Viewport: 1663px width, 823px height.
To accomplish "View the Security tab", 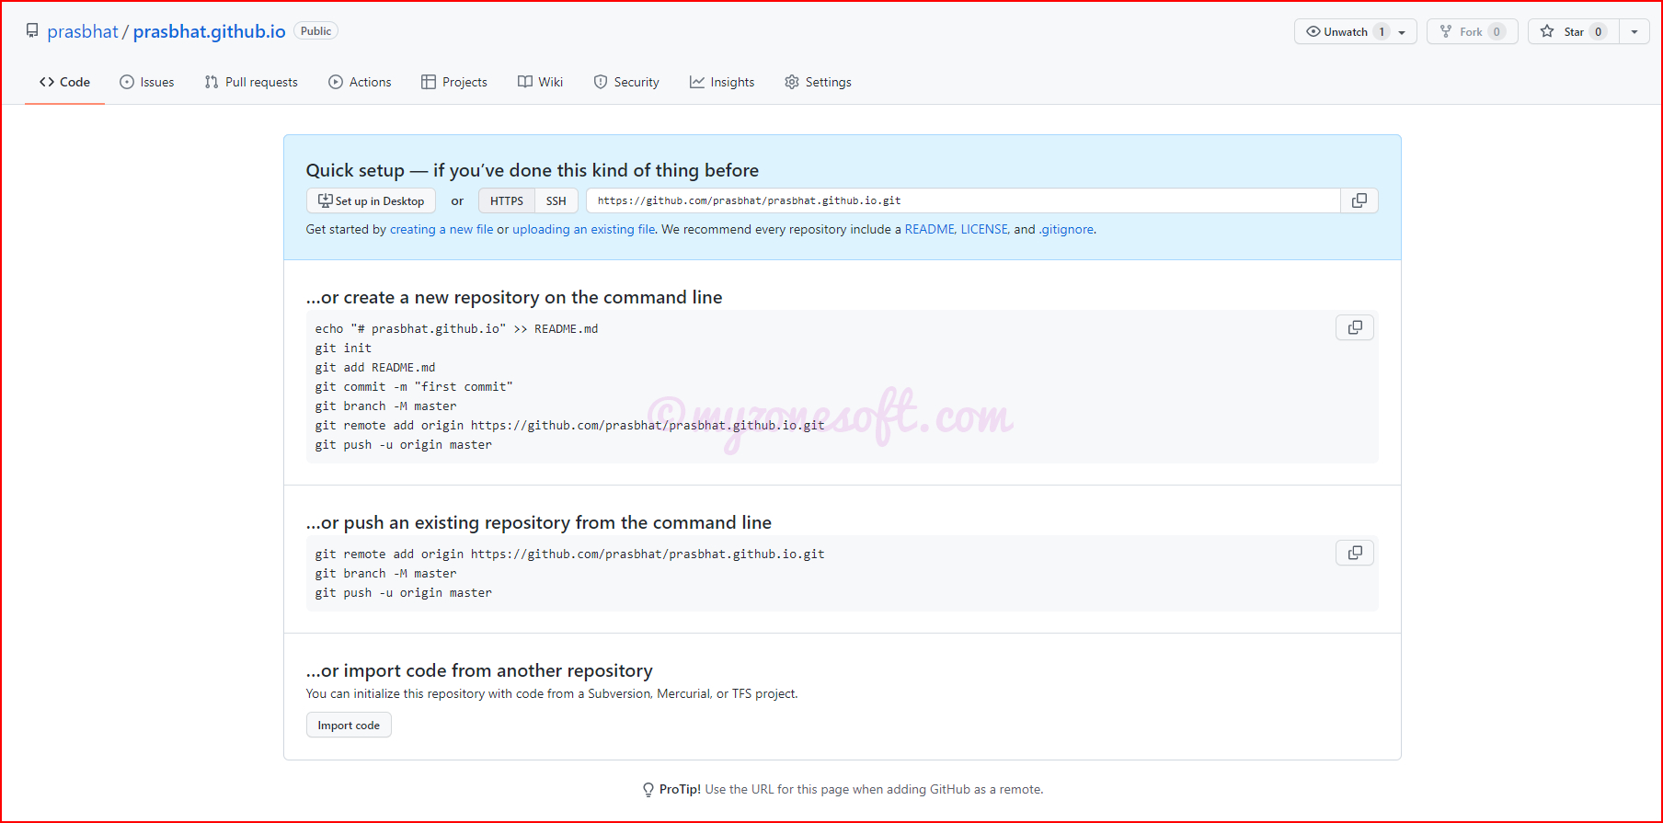I will pos(626,82).
